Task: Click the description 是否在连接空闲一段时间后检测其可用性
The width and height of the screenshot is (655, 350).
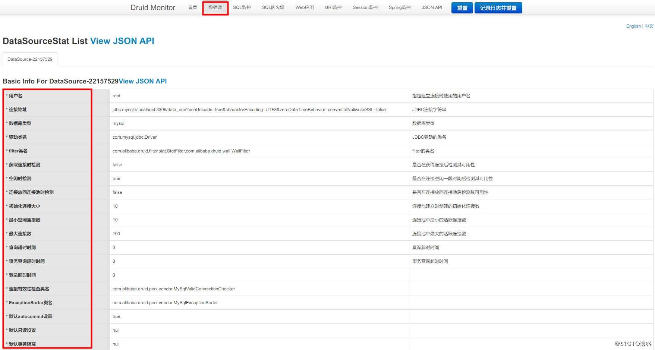Action: click(453, 179)
